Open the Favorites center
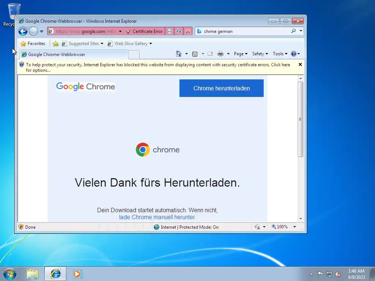 (x=33, y=44)
